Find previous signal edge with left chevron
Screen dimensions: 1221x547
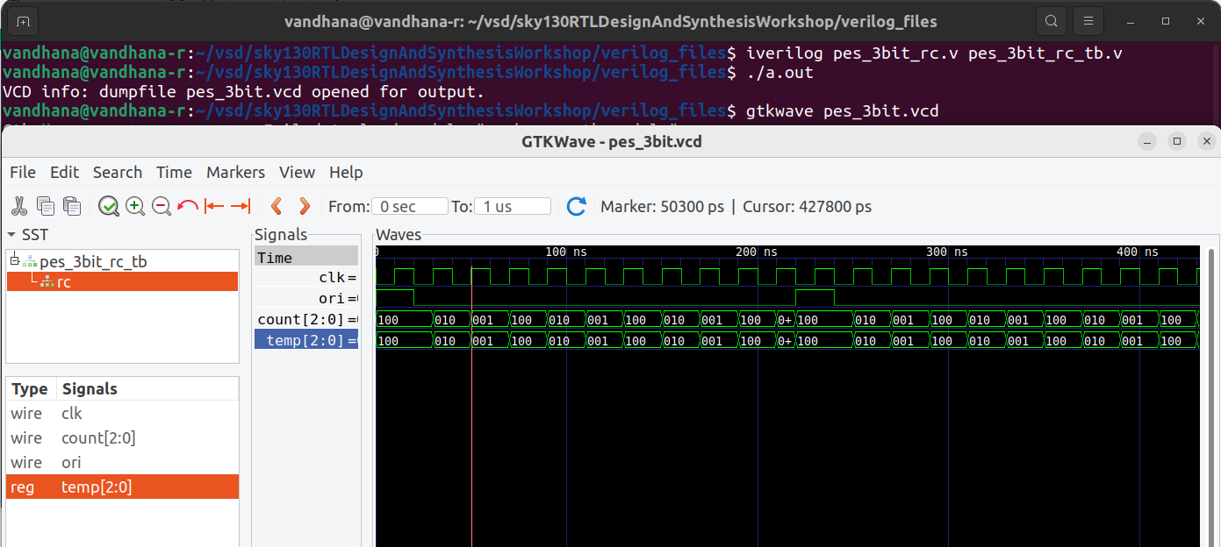click(x=276, y=206)
